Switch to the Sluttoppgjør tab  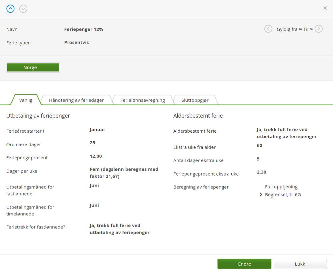coord(195,100)
